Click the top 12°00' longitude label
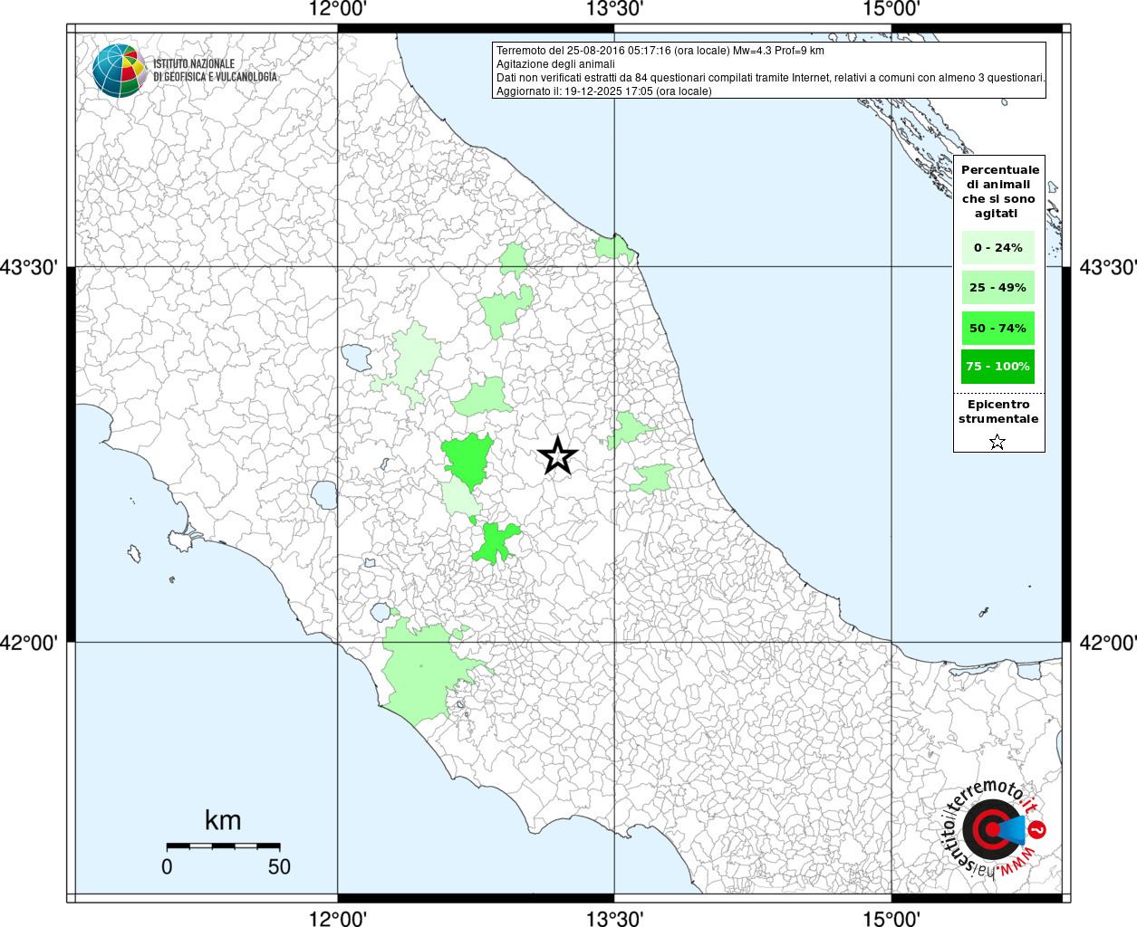The height and width of the screenshot is (927, 1137). [x=338, y=9]
